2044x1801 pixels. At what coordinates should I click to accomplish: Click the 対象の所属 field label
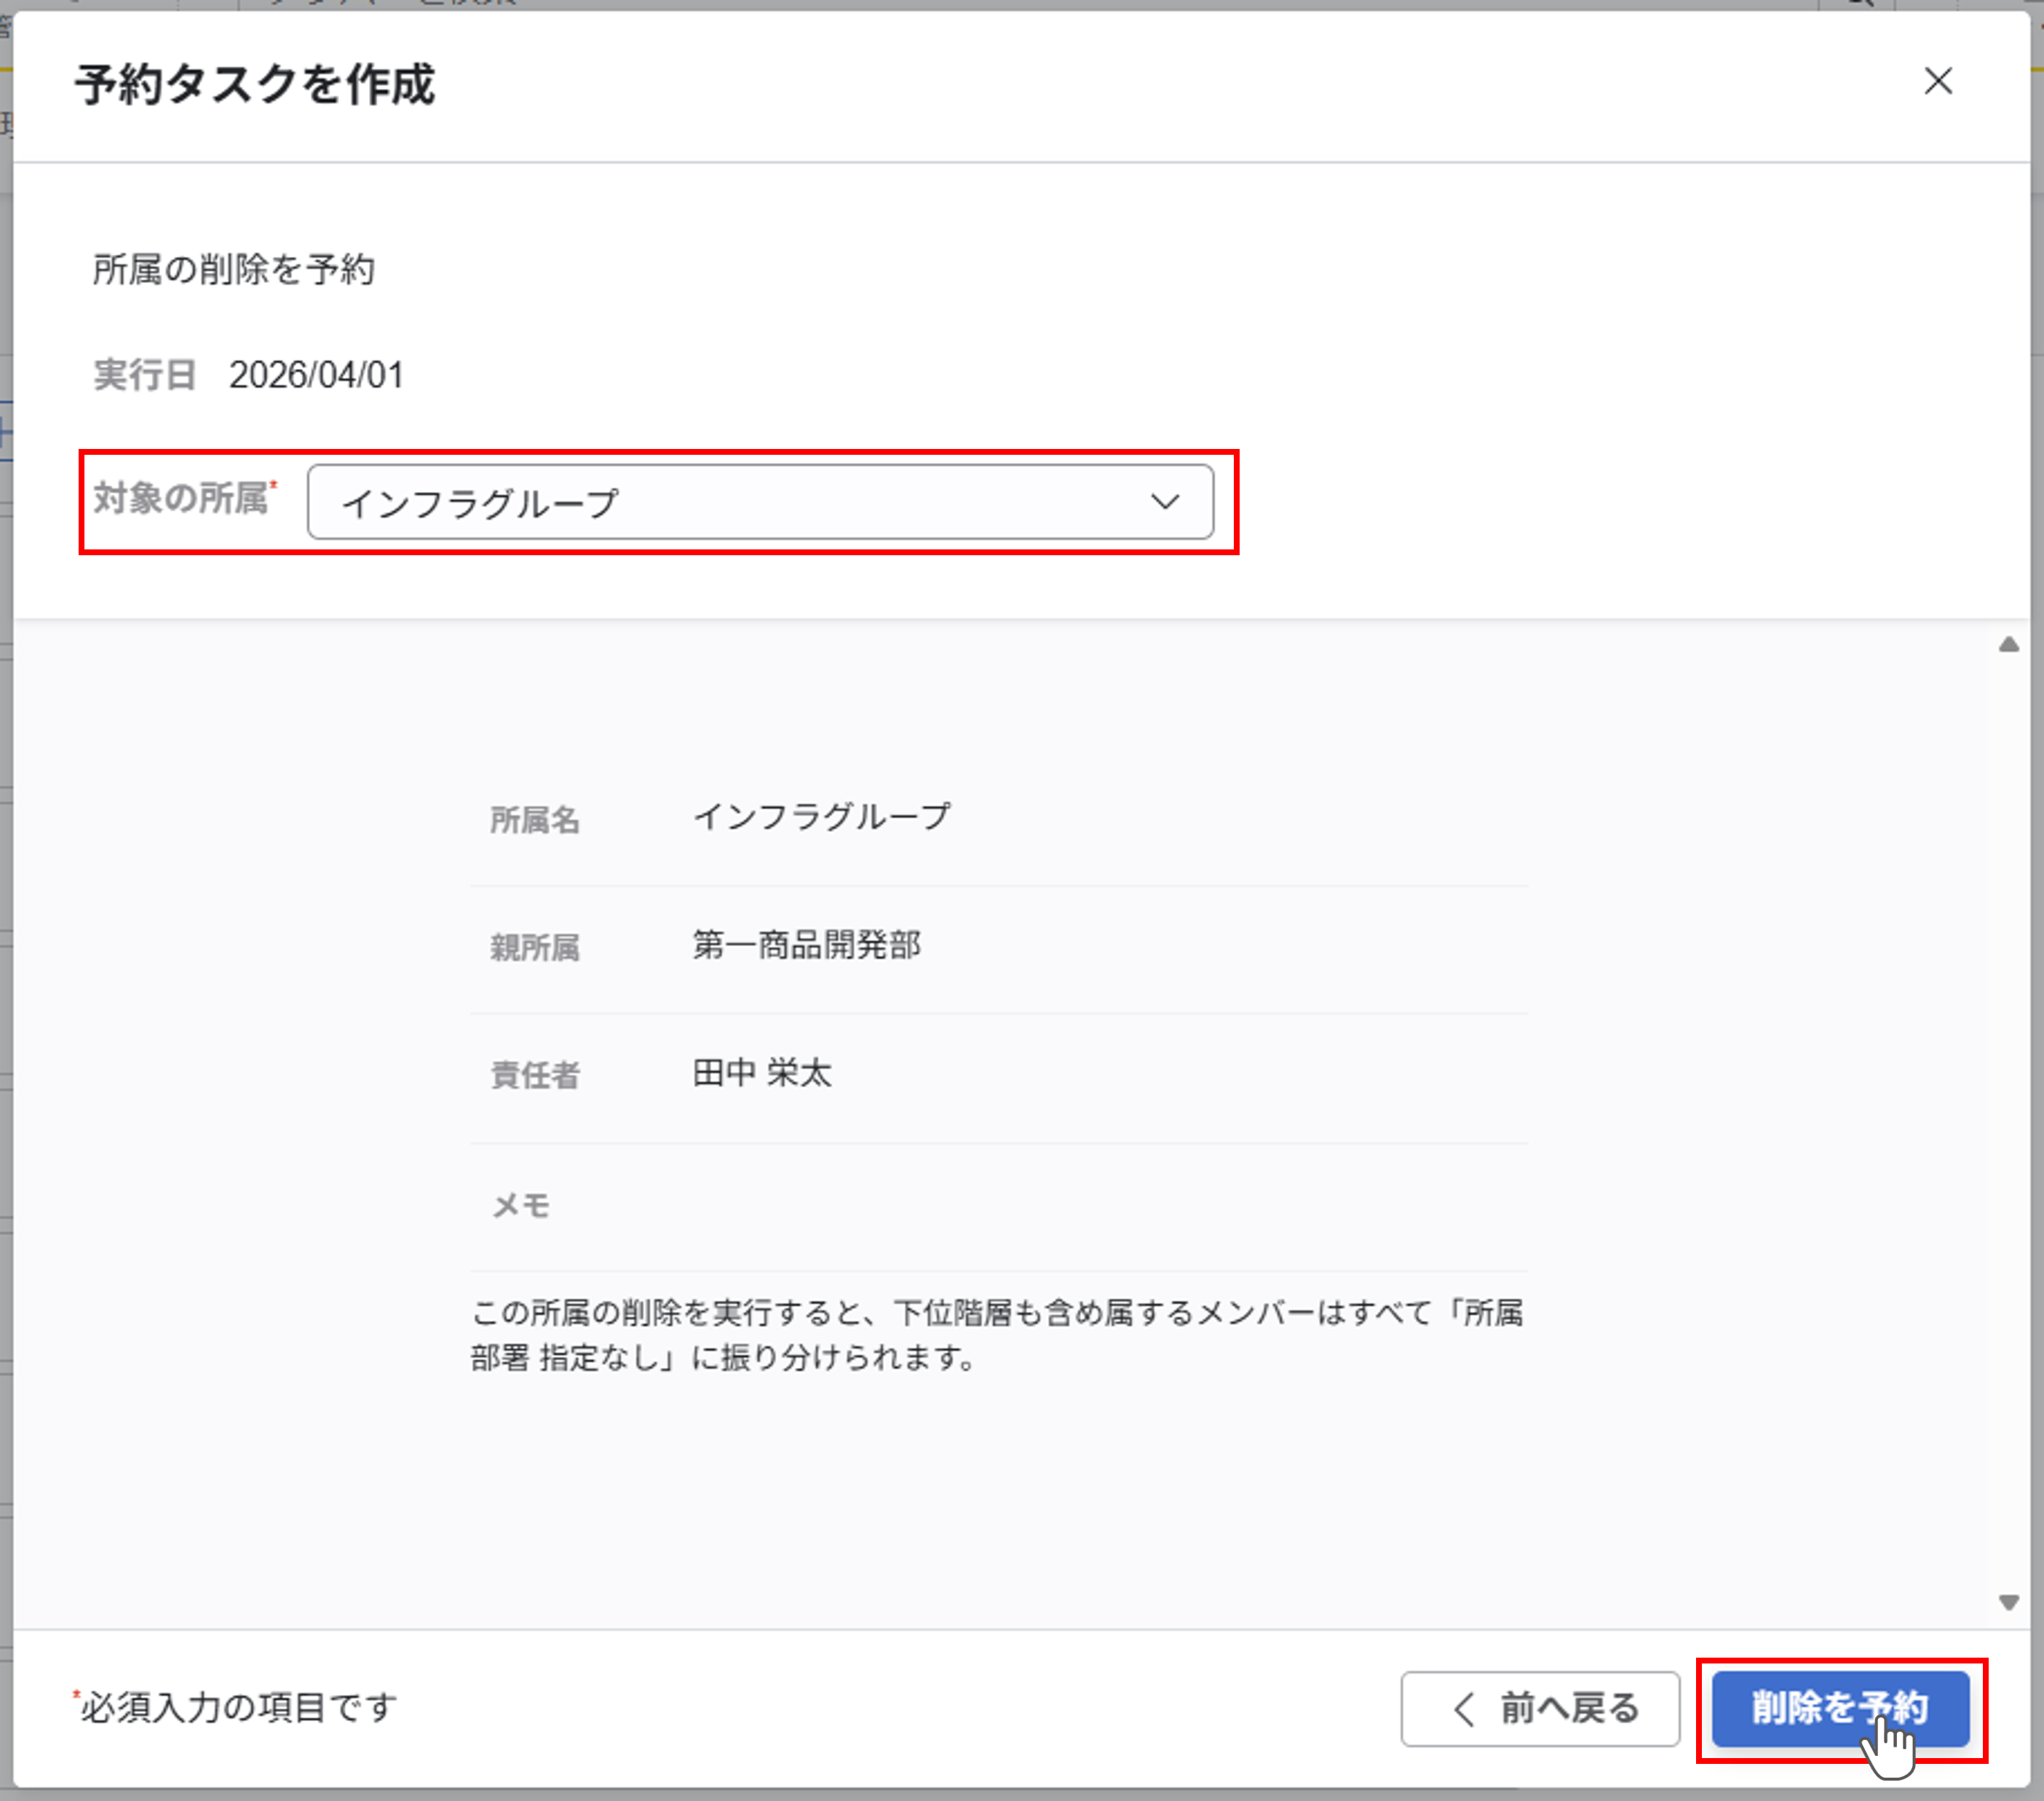coord(181,498)
